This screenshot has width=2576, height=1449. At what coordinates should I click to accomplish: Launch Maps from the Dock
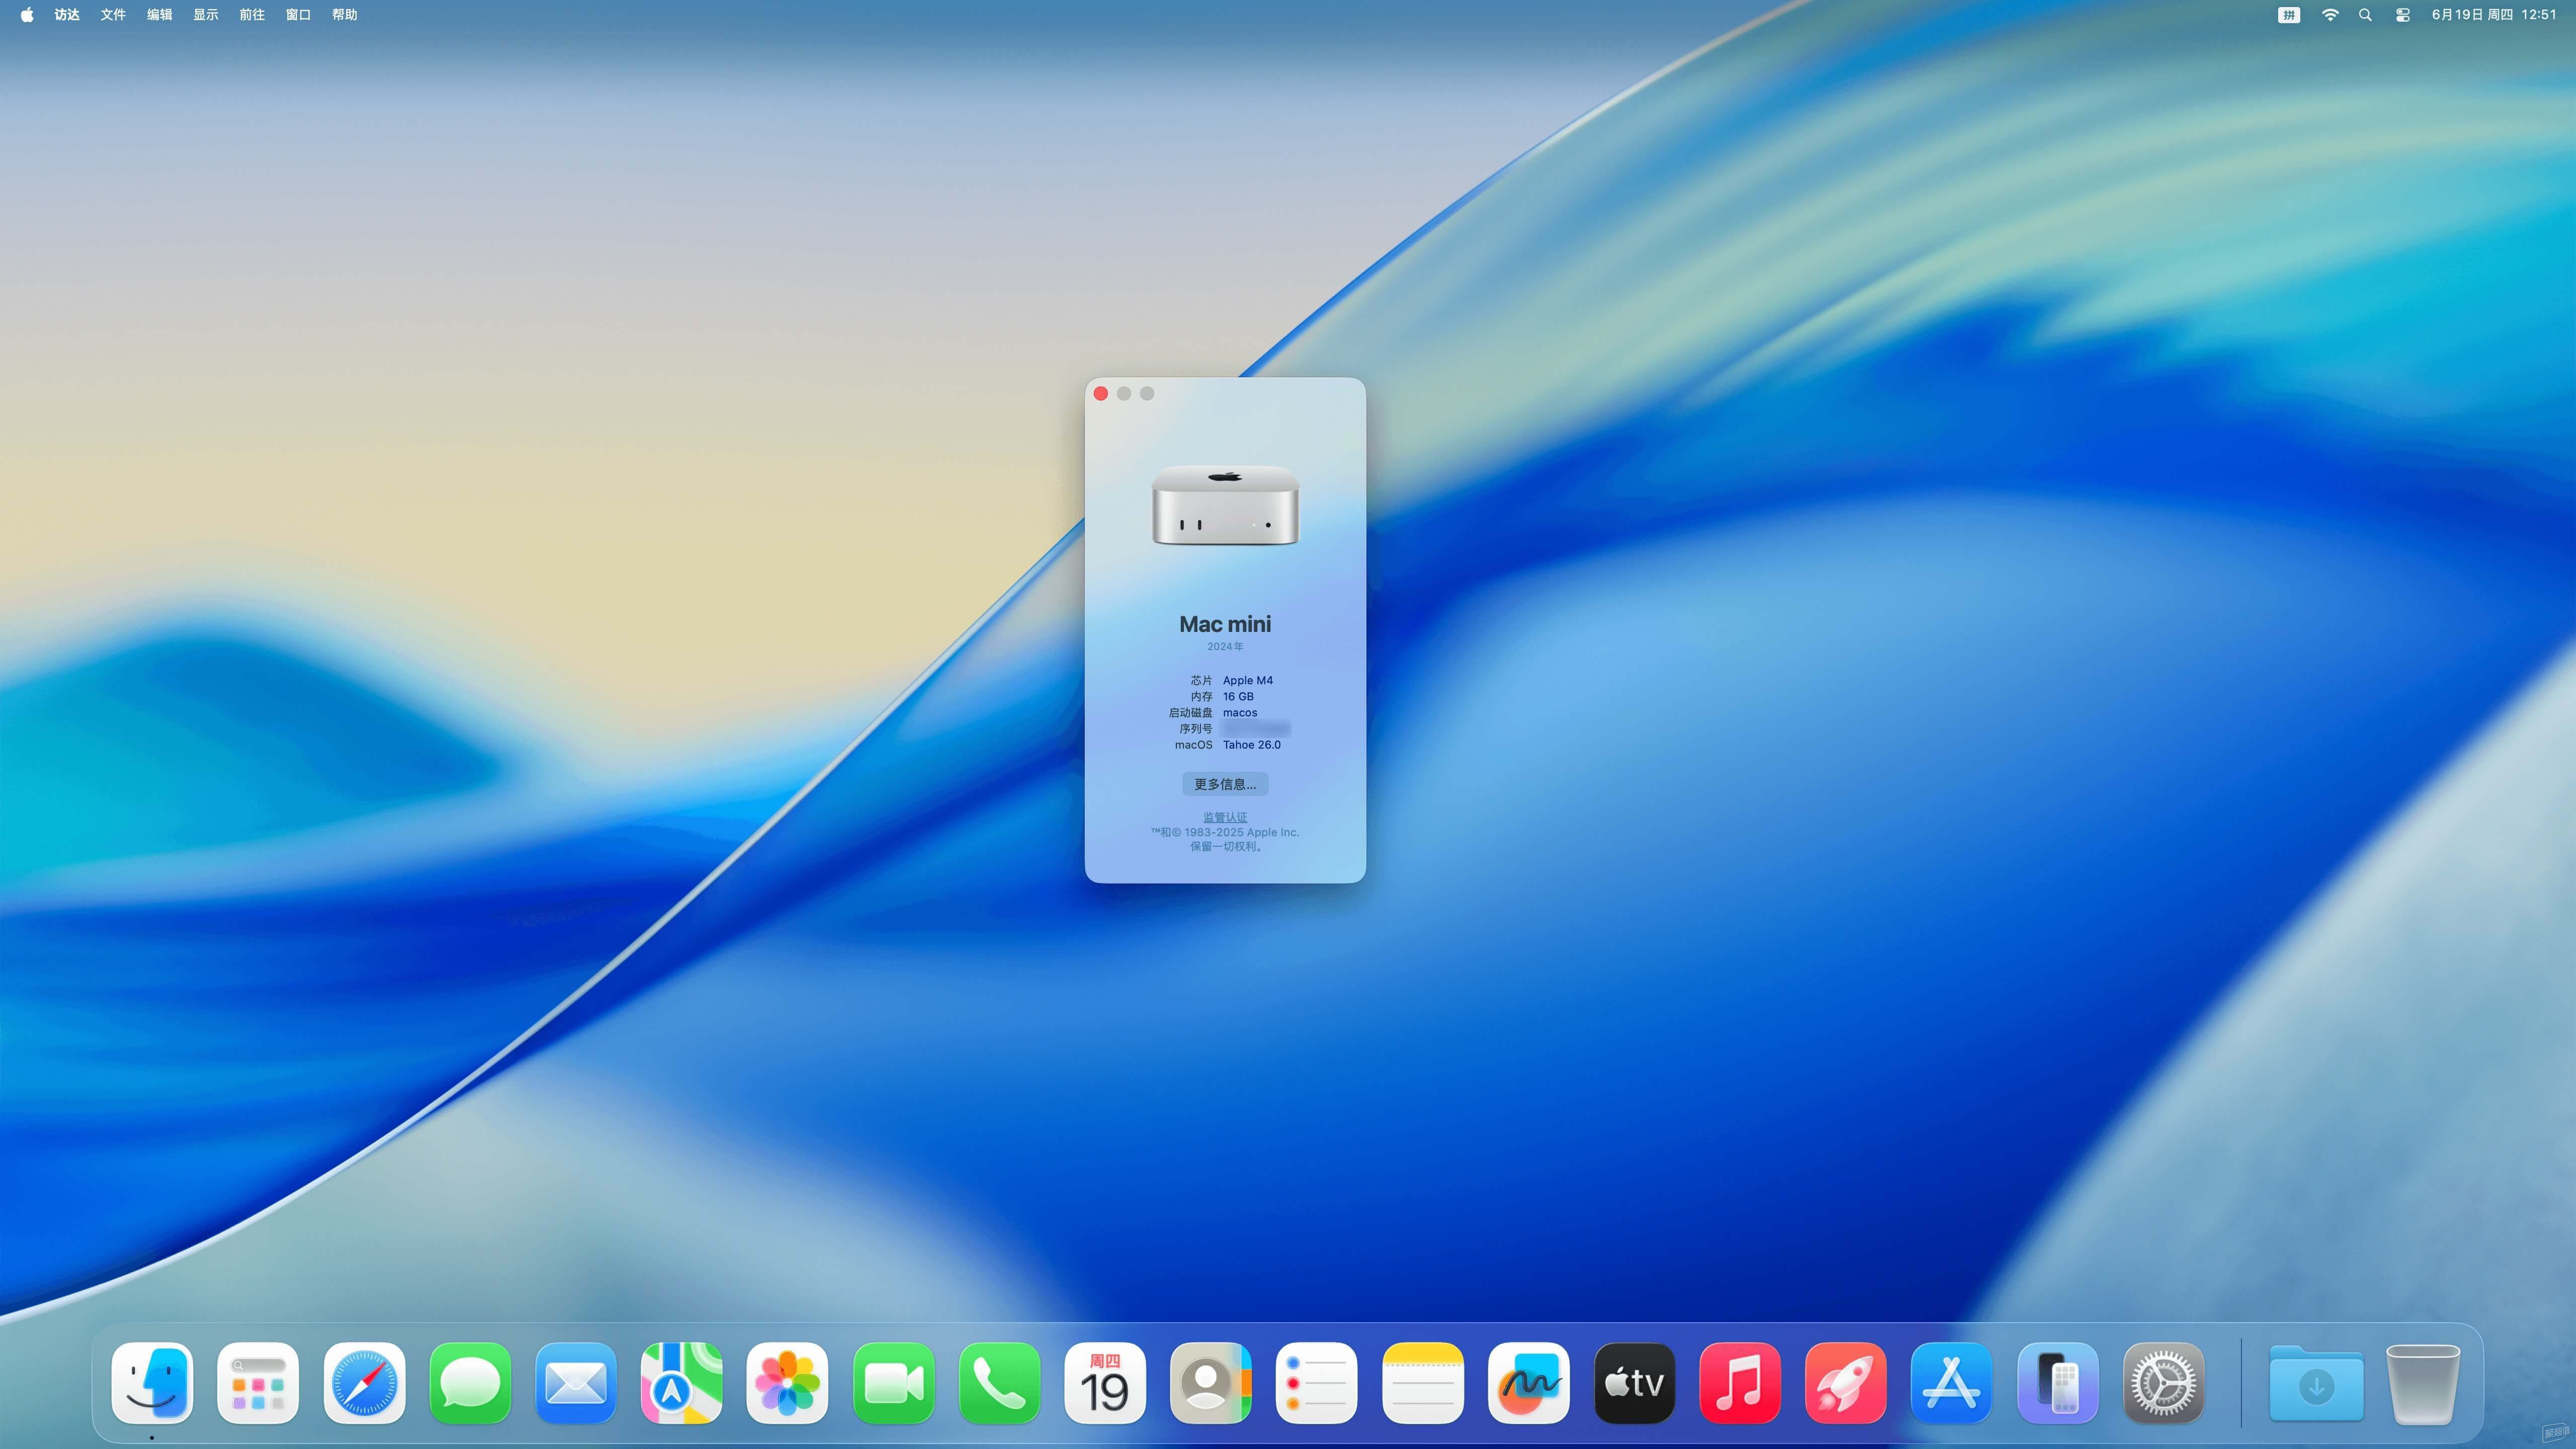pyautogui.click(x=682, y=1383)
